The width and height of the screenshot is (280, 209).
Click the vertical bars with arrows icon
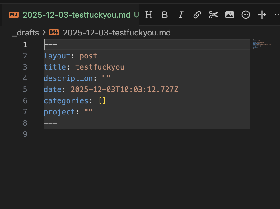pyautogui.click(x=262, y=15)
